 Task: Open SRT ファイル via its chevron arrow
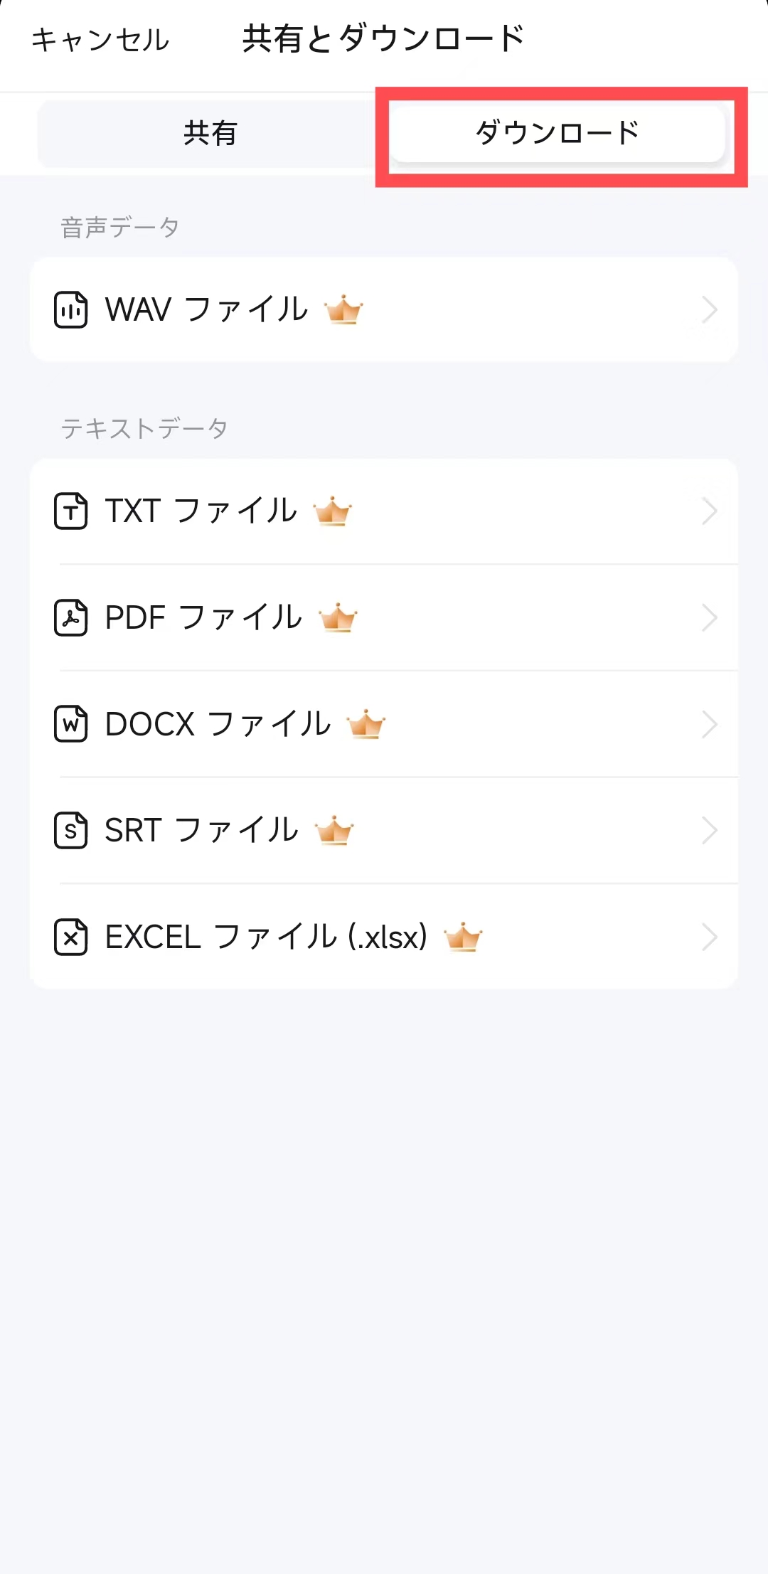click(709, 830)
